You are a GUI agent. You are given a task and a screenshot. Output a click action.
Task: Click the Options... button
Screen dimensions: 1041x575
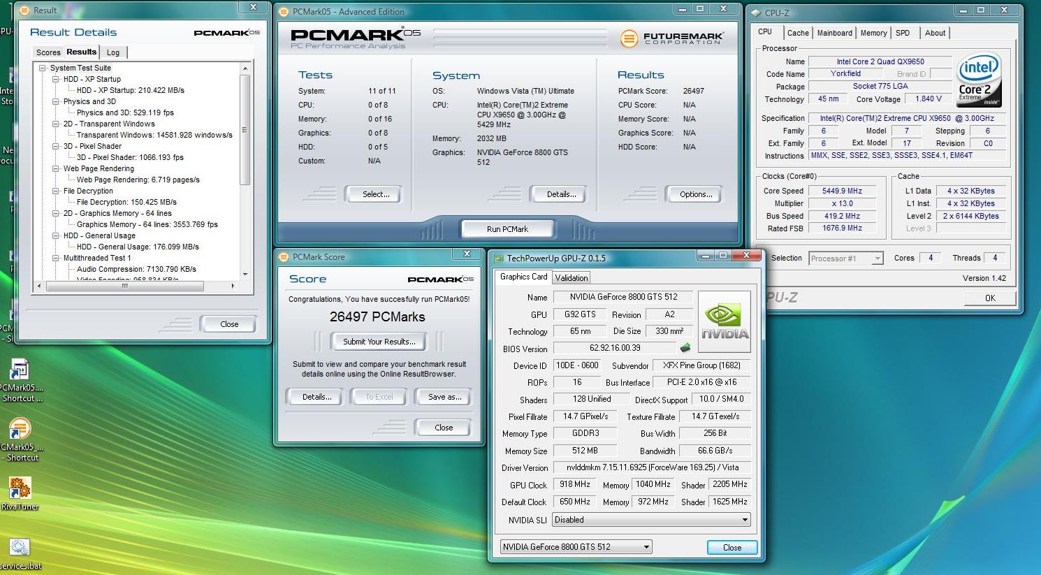[696, 194]
